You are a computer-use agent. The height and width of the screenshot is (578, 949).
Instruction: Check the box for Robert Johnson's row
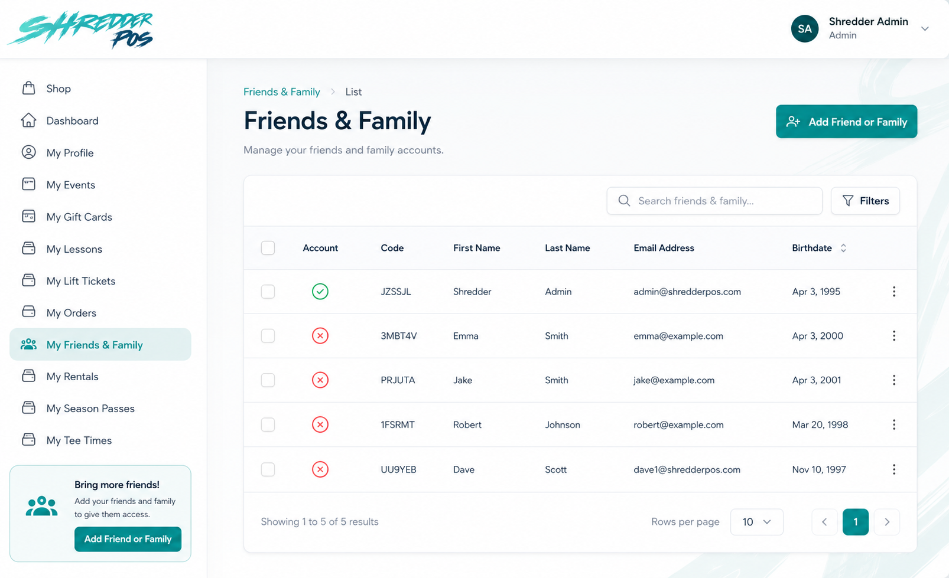tap(268, 424)
